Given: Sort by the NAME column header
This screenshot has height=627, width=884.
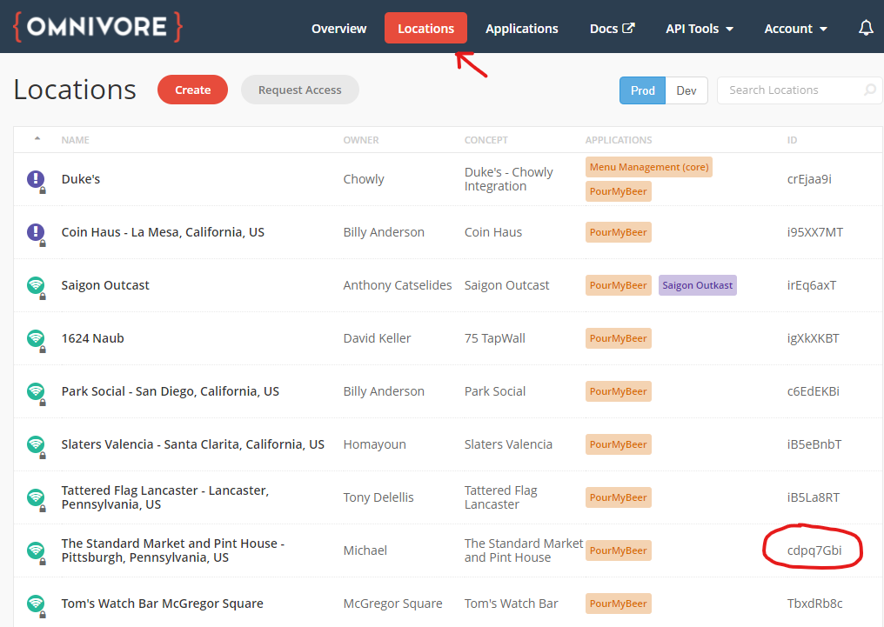Looking at the screenshot, I should tap(76, 140).
